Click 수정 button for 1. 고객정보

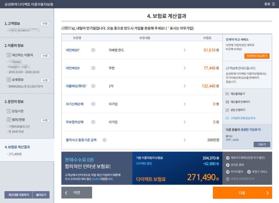pyautogui.click(x=45, y=24)
